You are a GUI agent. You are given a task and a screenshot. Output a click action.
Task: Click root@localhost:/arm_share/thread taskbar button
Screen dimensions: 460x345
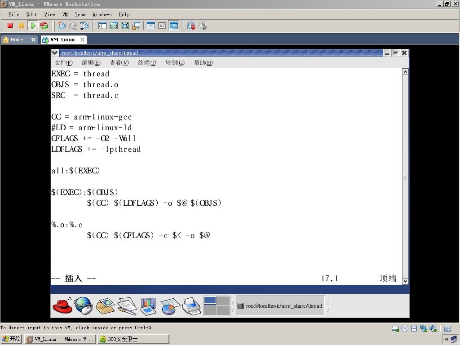point(280,305)
